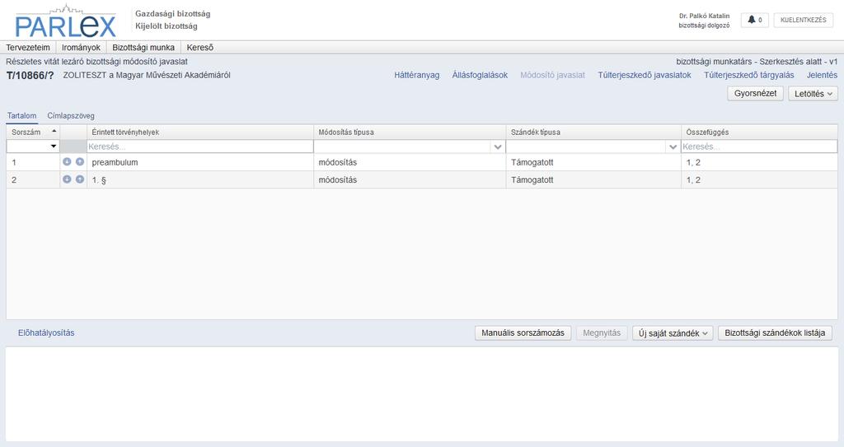844x447 pixels.
Task: Move the 1. § row down
Action: pyautogui.click(x=67, y=179)
